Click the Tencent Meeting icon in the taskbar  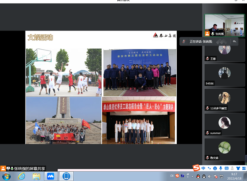pos(51,176)
